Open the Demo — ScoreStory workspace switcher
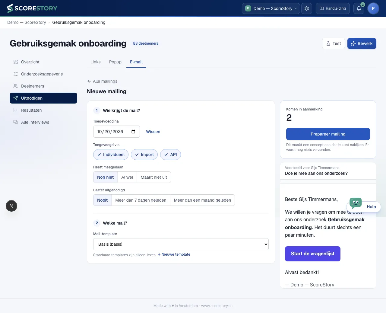Screen dimensions: 386x313 tap(271, 8)
